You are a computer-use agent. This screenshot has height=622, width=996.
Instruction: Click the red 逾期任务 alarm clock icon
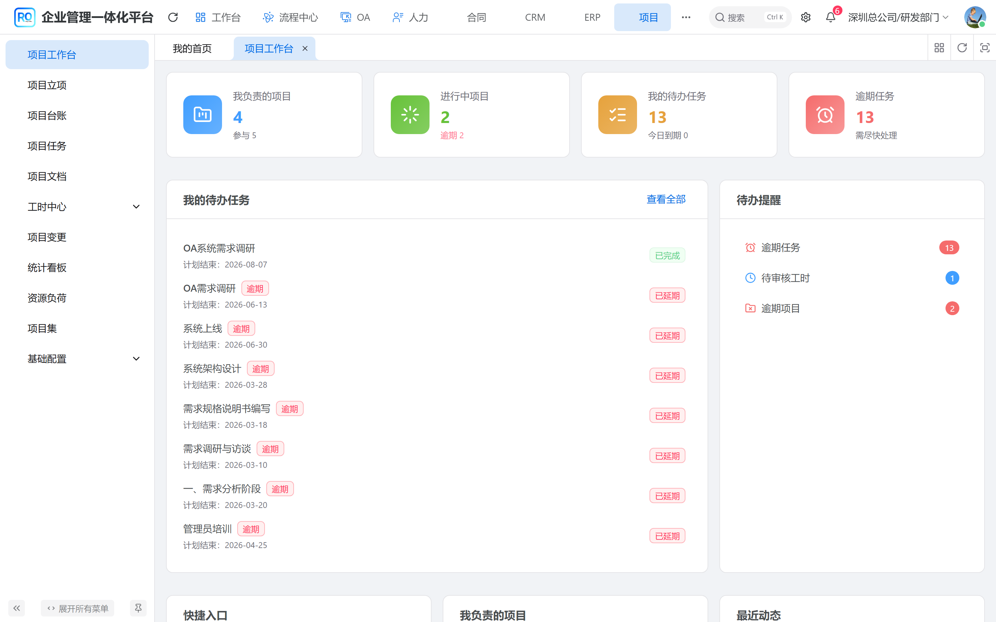pyautogui.click(x=825, y=115)
